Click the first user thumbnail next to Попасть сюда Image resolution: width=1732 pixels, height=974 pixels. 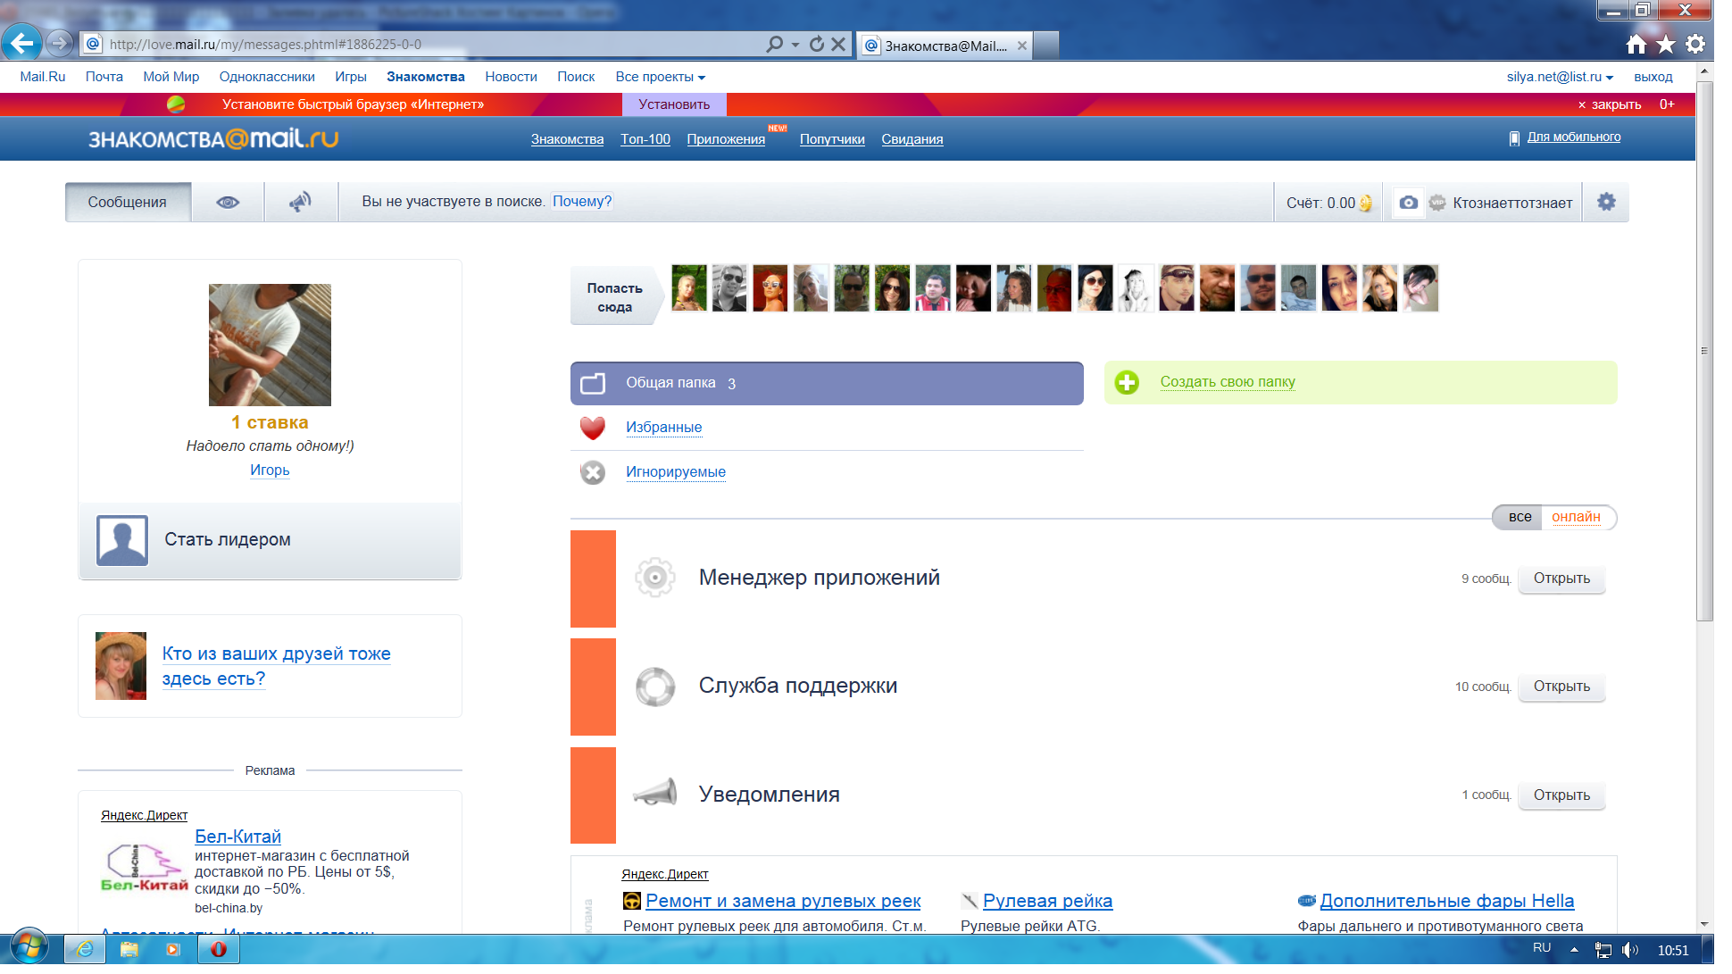(x=688, y=288)
